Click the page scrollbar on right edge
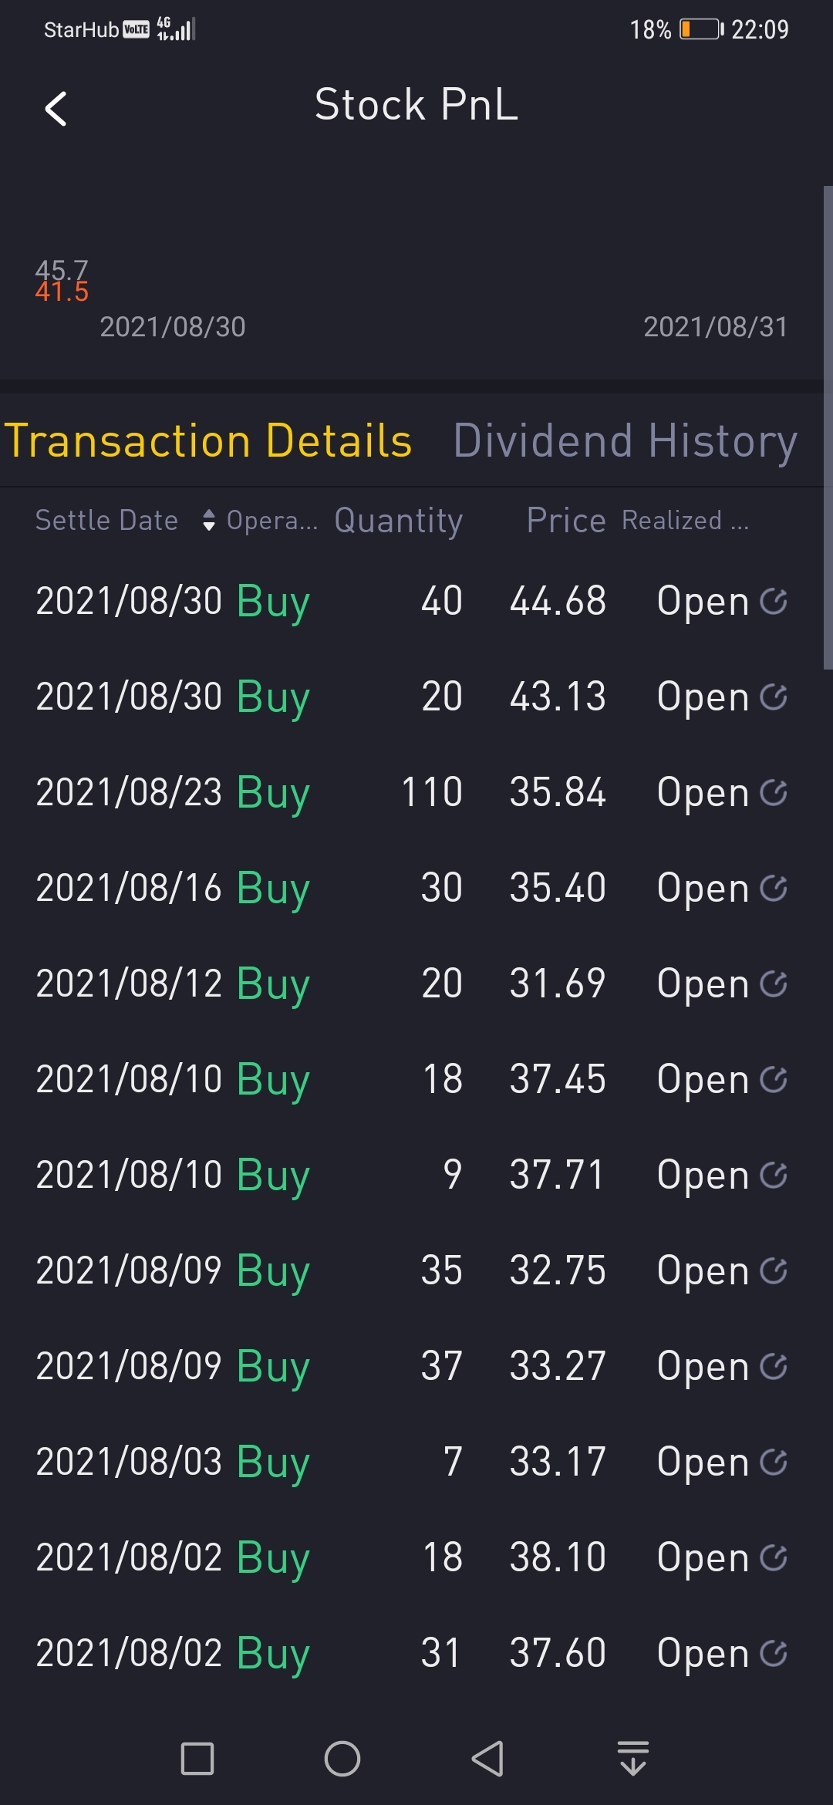This screenshot has height=1805, width=833. (x=828, y=428)
